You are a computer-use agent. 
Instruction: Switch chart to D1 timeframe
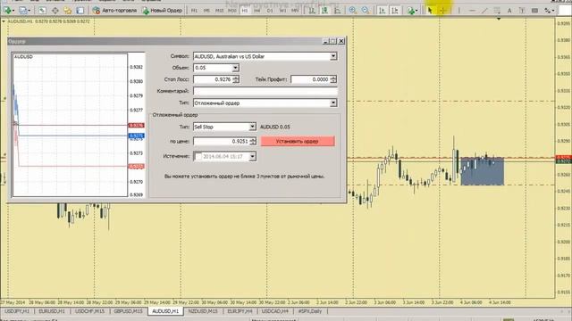click(x=270, y=11)
